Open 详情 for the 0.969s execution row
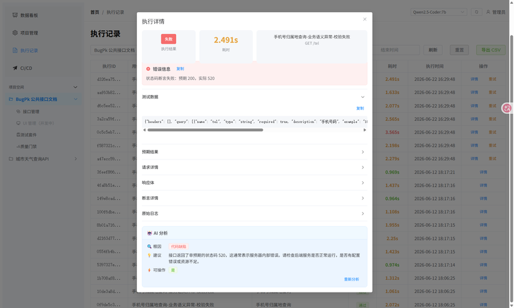 [483, 172]
